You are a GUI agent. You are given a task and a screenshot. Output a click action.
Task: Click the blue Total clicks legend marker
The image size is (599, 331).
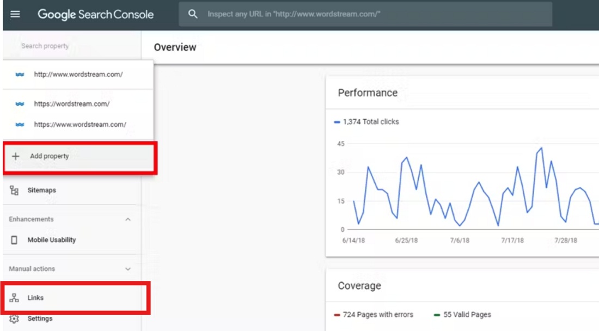337,122
